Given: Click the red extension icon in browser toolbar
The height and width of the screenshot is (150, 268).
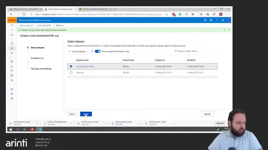Looking at the screenshot, I should point(174,15).
